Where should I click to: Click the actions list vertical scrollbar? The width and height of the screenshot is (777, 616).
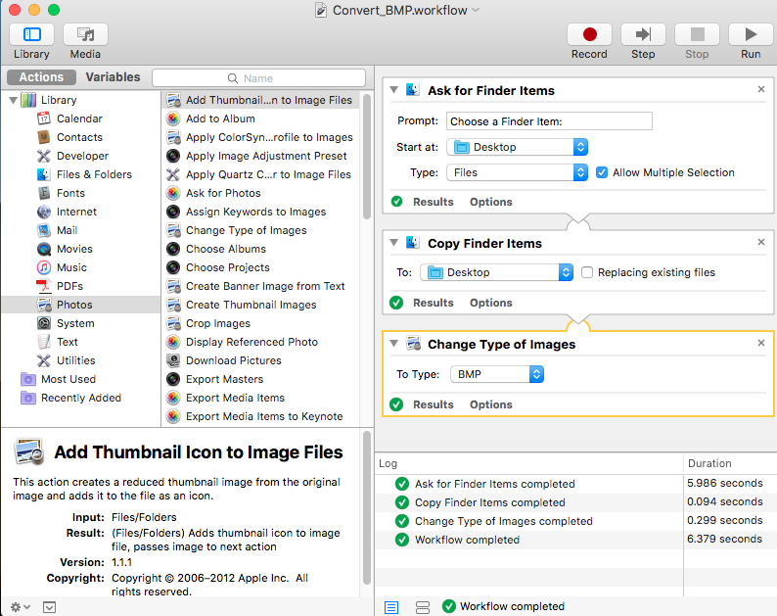click(367, 157)
